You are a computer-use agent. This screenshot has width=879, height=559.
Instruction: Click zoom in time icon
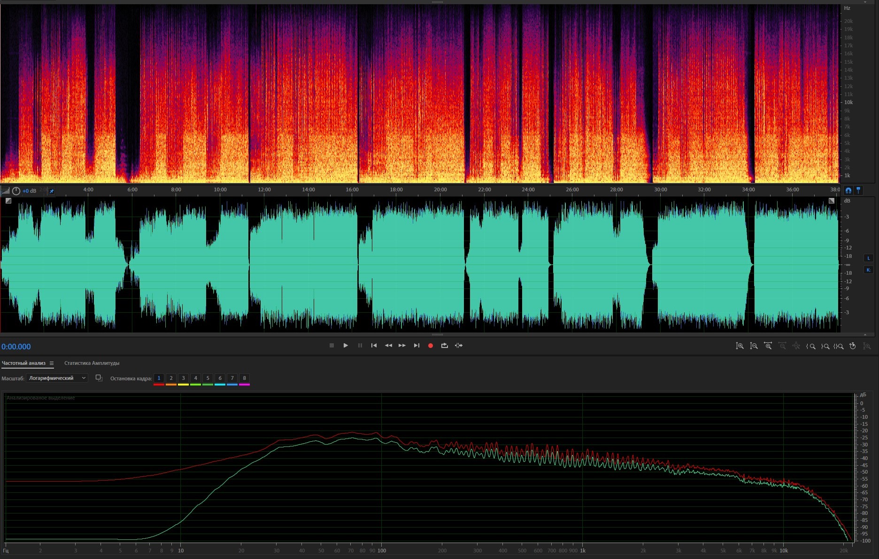[x=768, y=346]
